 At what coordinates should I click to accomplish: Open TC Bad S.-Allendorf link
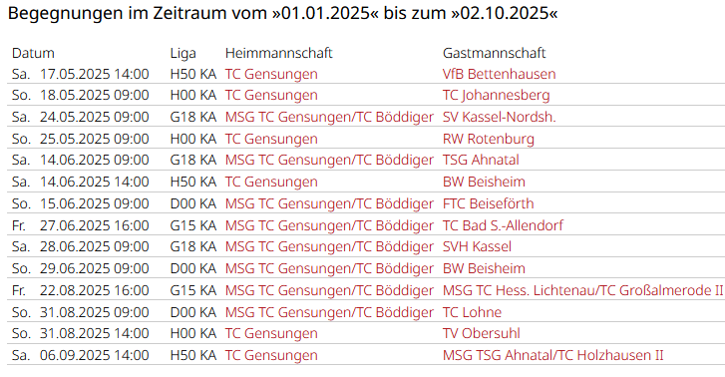(503, 225)
